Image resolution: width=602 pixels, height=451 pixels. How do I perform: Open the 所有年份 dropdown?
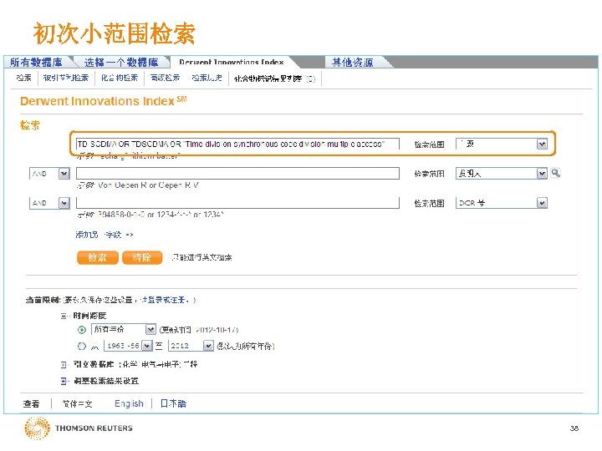click(x=123, y=329)
